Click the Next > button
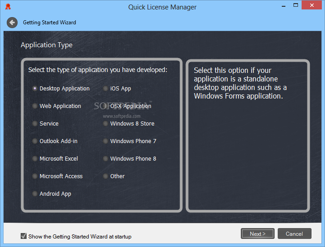Image resolution: width=325 pixels, height=247 pixels. [x=257, y=234]
